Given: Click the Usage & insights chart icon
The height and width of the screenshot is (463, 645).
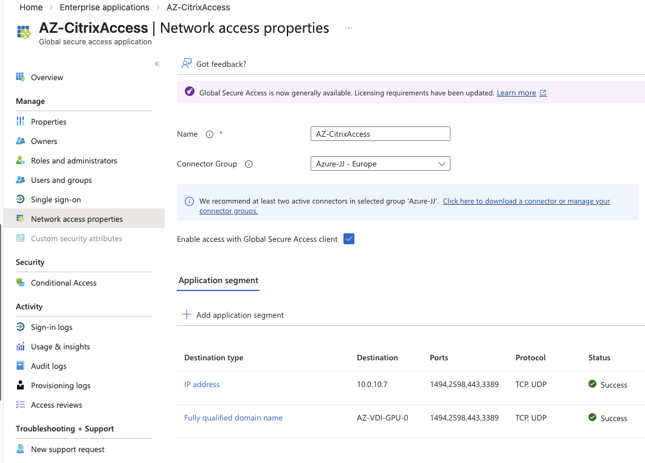Looking at the screenshot, I should 20,346.
